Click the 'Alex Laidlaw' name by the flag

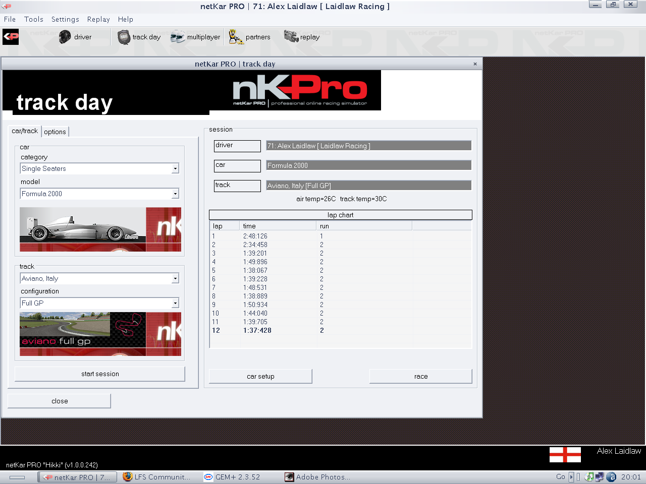point(619,451)
